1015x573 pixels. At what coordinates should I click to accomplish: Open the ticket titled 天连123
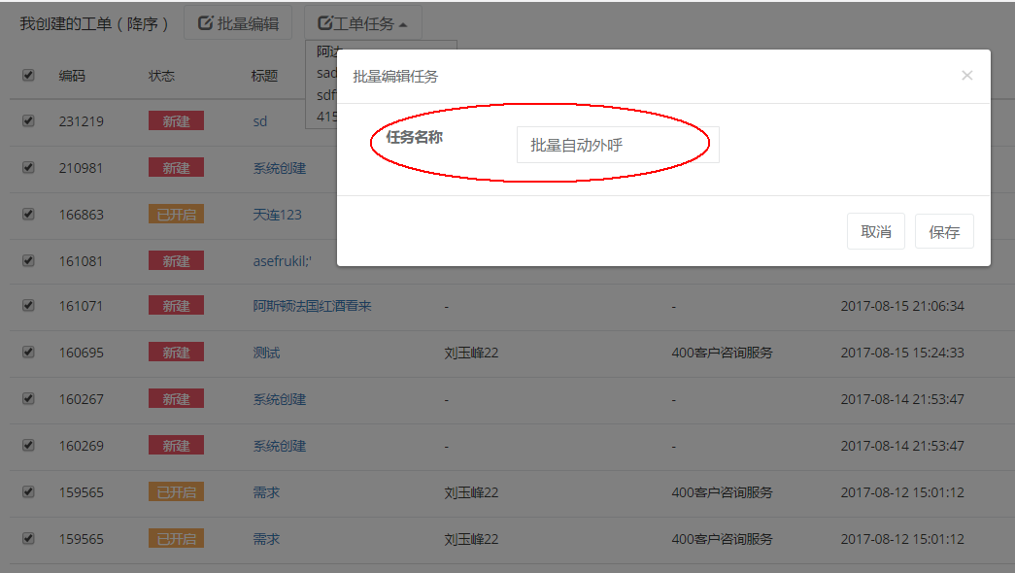pos(277,215)
